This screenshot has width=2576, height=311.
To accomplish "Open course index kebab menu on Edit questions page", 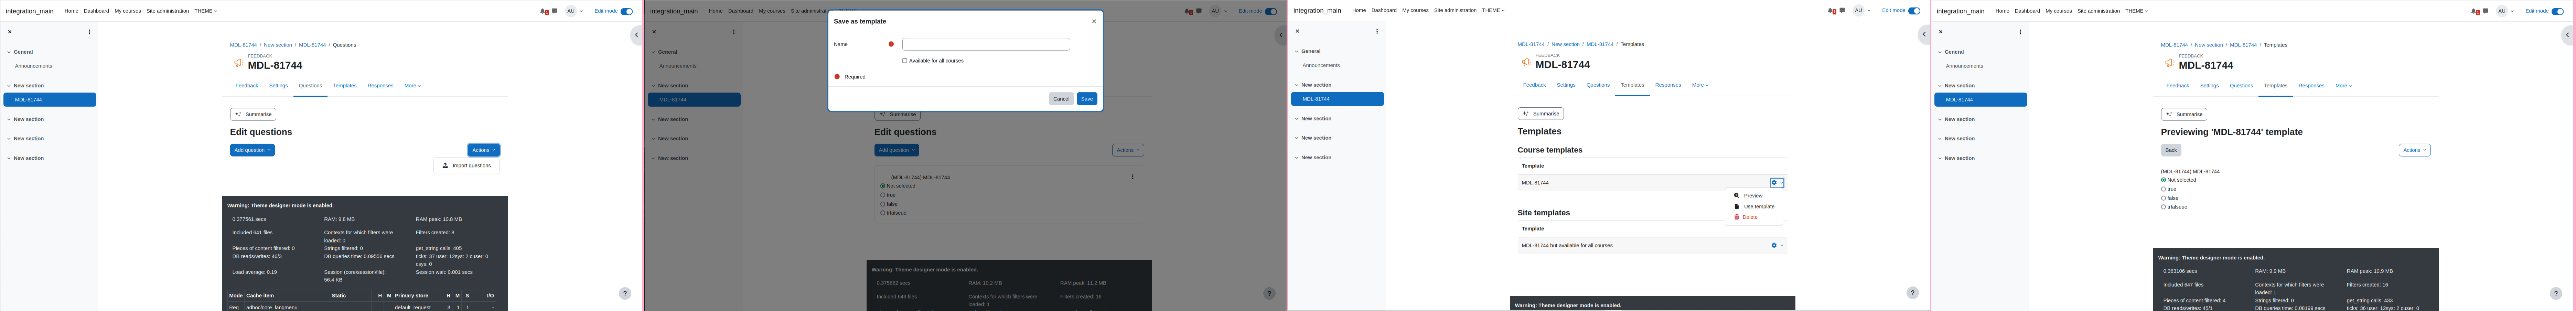I will coord(89,32).
